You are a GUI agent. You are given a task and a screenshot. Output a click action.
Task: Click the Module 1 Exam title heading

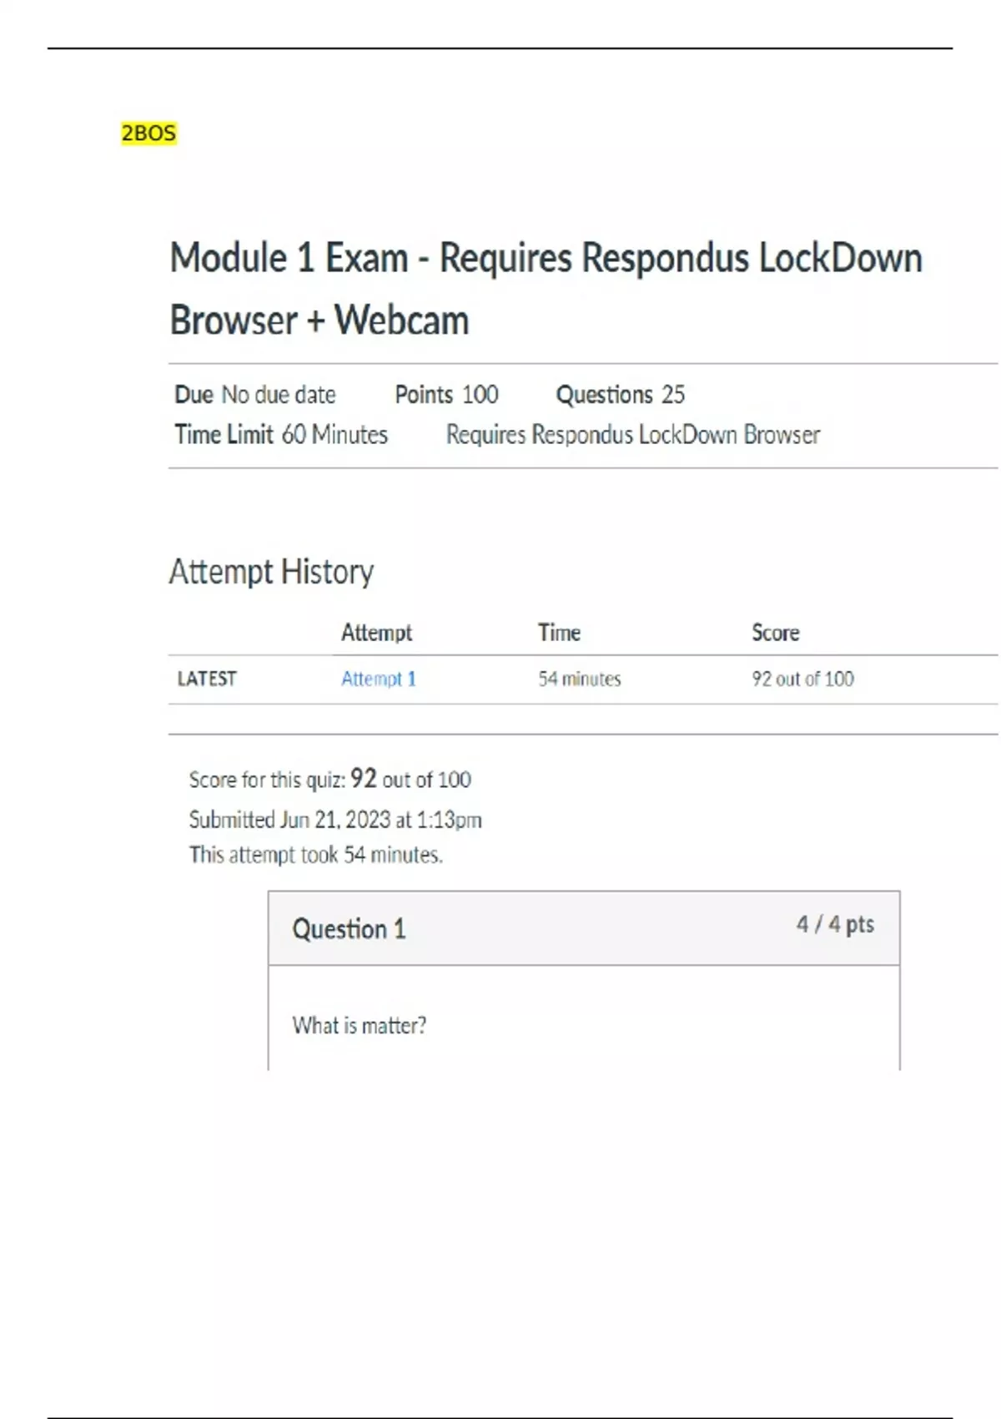546,289
